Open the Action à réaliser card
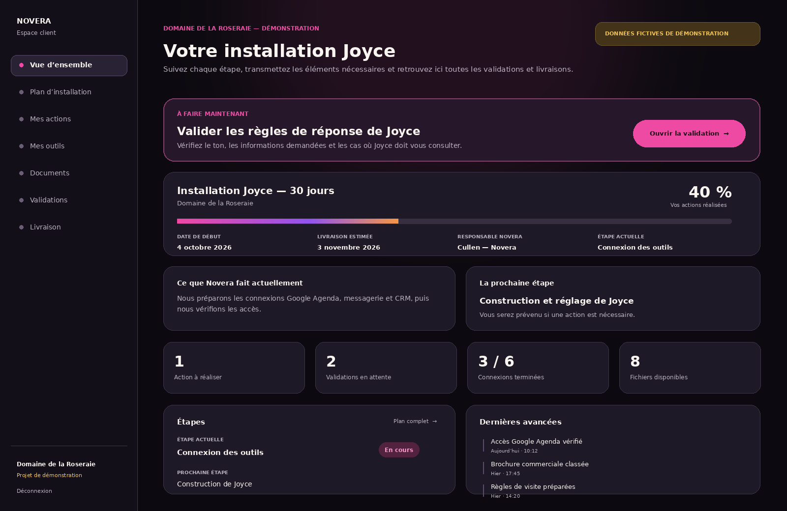787x511 pixels. (234, 368)
